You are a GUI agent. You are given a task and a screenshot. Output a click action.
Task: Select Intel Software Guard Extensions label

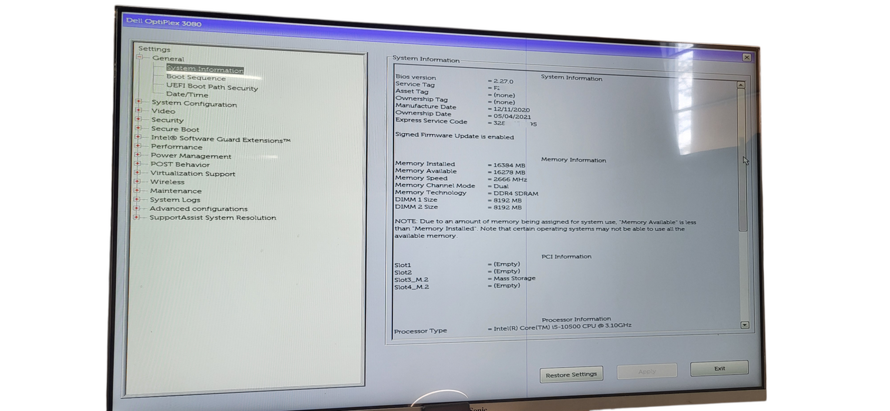pos(220,139)
